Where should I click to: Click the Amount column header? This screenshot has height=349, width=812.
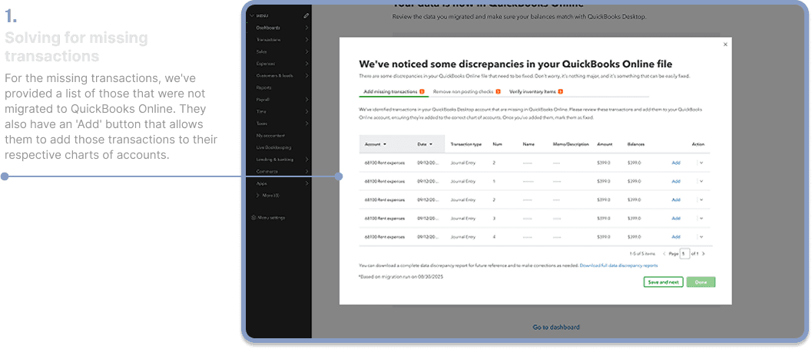click(x=605, y=144)
